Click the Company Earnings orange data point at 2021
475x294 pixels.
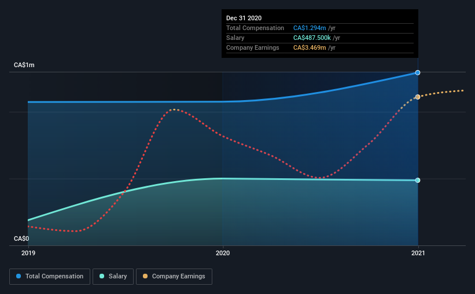tap(418, 97)
